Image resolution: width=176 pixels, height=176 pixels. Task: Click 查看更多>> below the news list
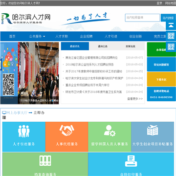pos(135,99)
